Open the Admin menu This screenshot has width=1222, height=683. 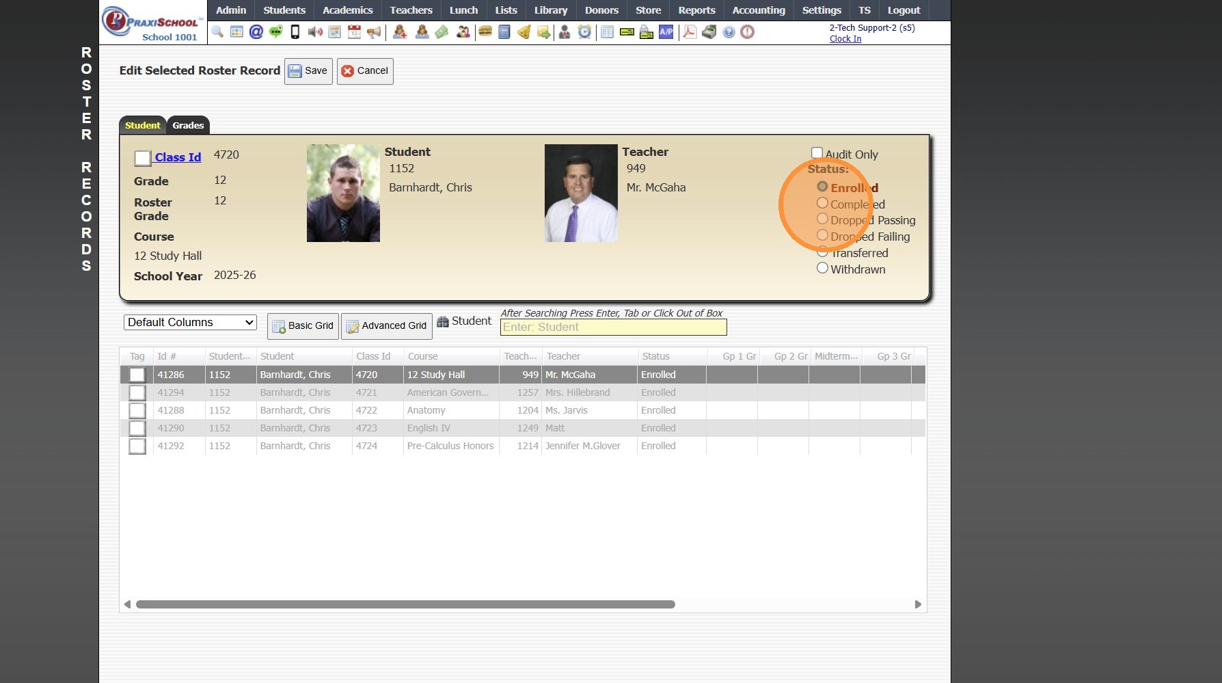click(x=231, y=10)
